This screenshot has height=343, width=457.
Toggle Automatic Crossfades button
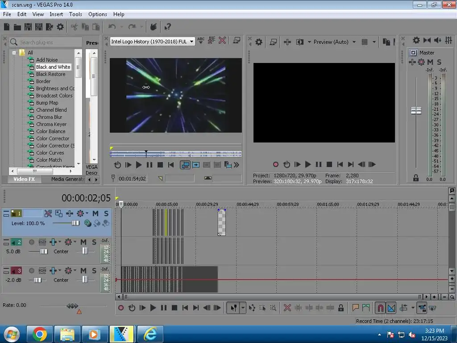pyautogui.click(x=391, y=308)
